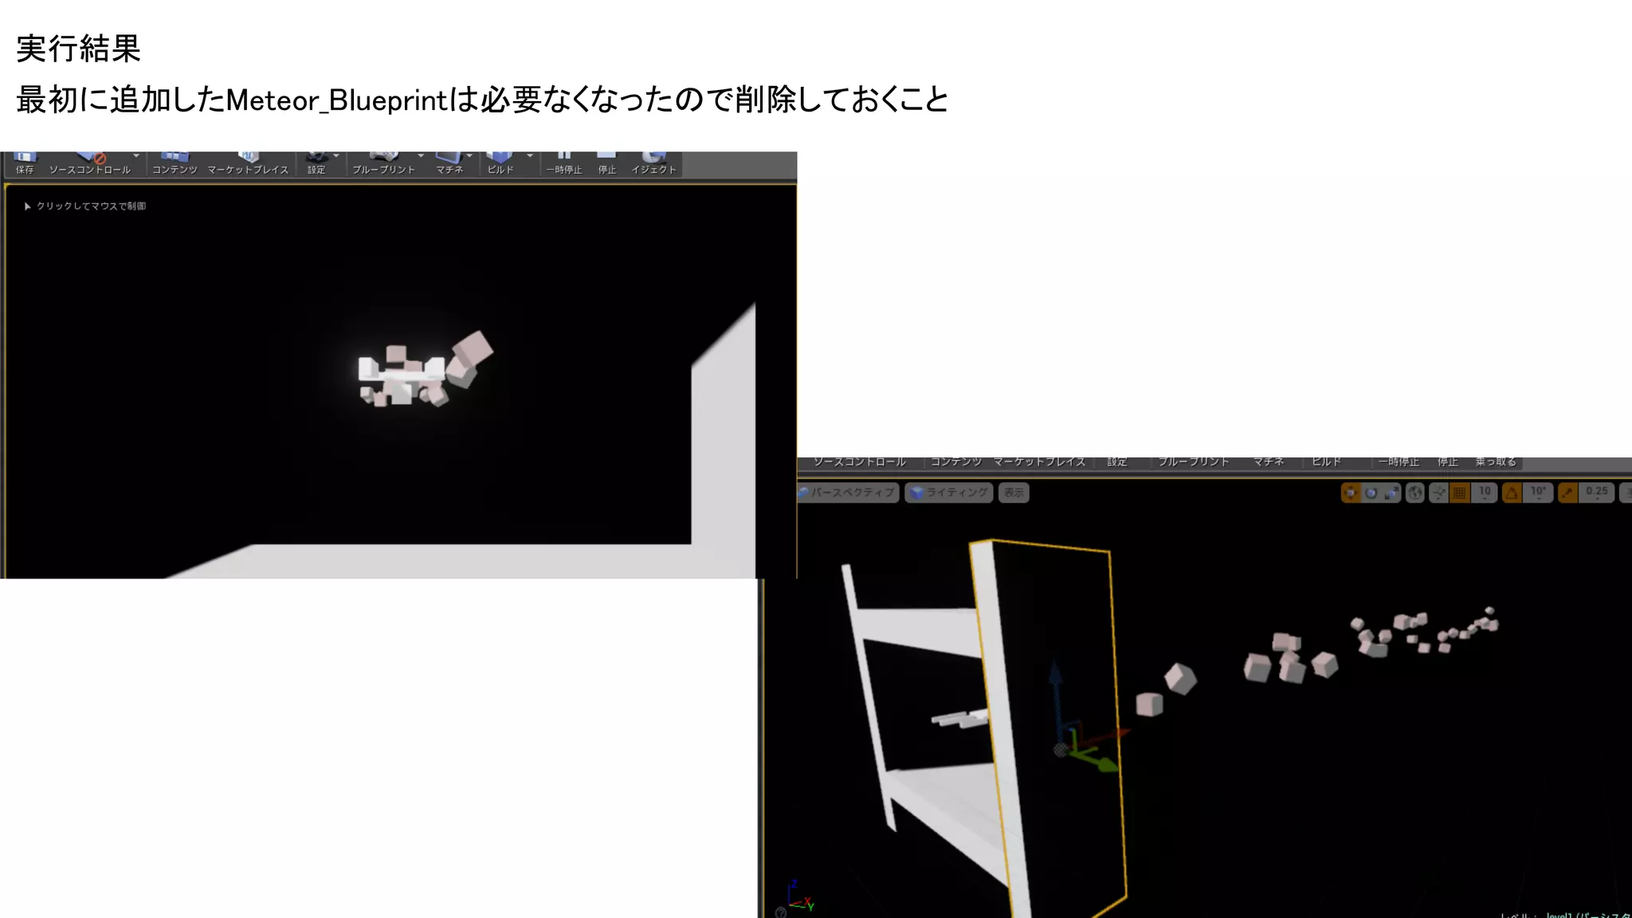Open rotation snap 10° dropdown
The height and width of the screenshot is (918, 1632).
coord(1538,493)
